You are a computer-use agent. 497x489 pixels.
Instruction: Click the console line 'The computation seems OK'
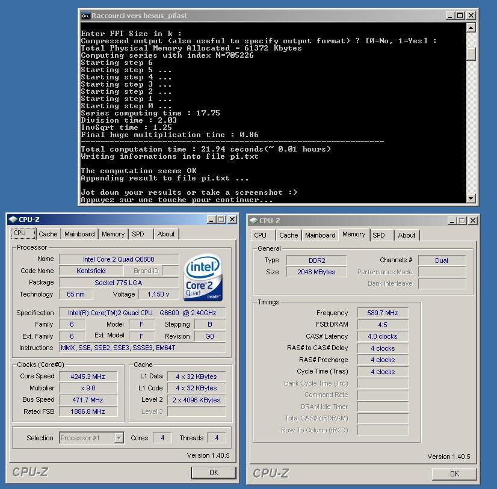tap(138, 170)
